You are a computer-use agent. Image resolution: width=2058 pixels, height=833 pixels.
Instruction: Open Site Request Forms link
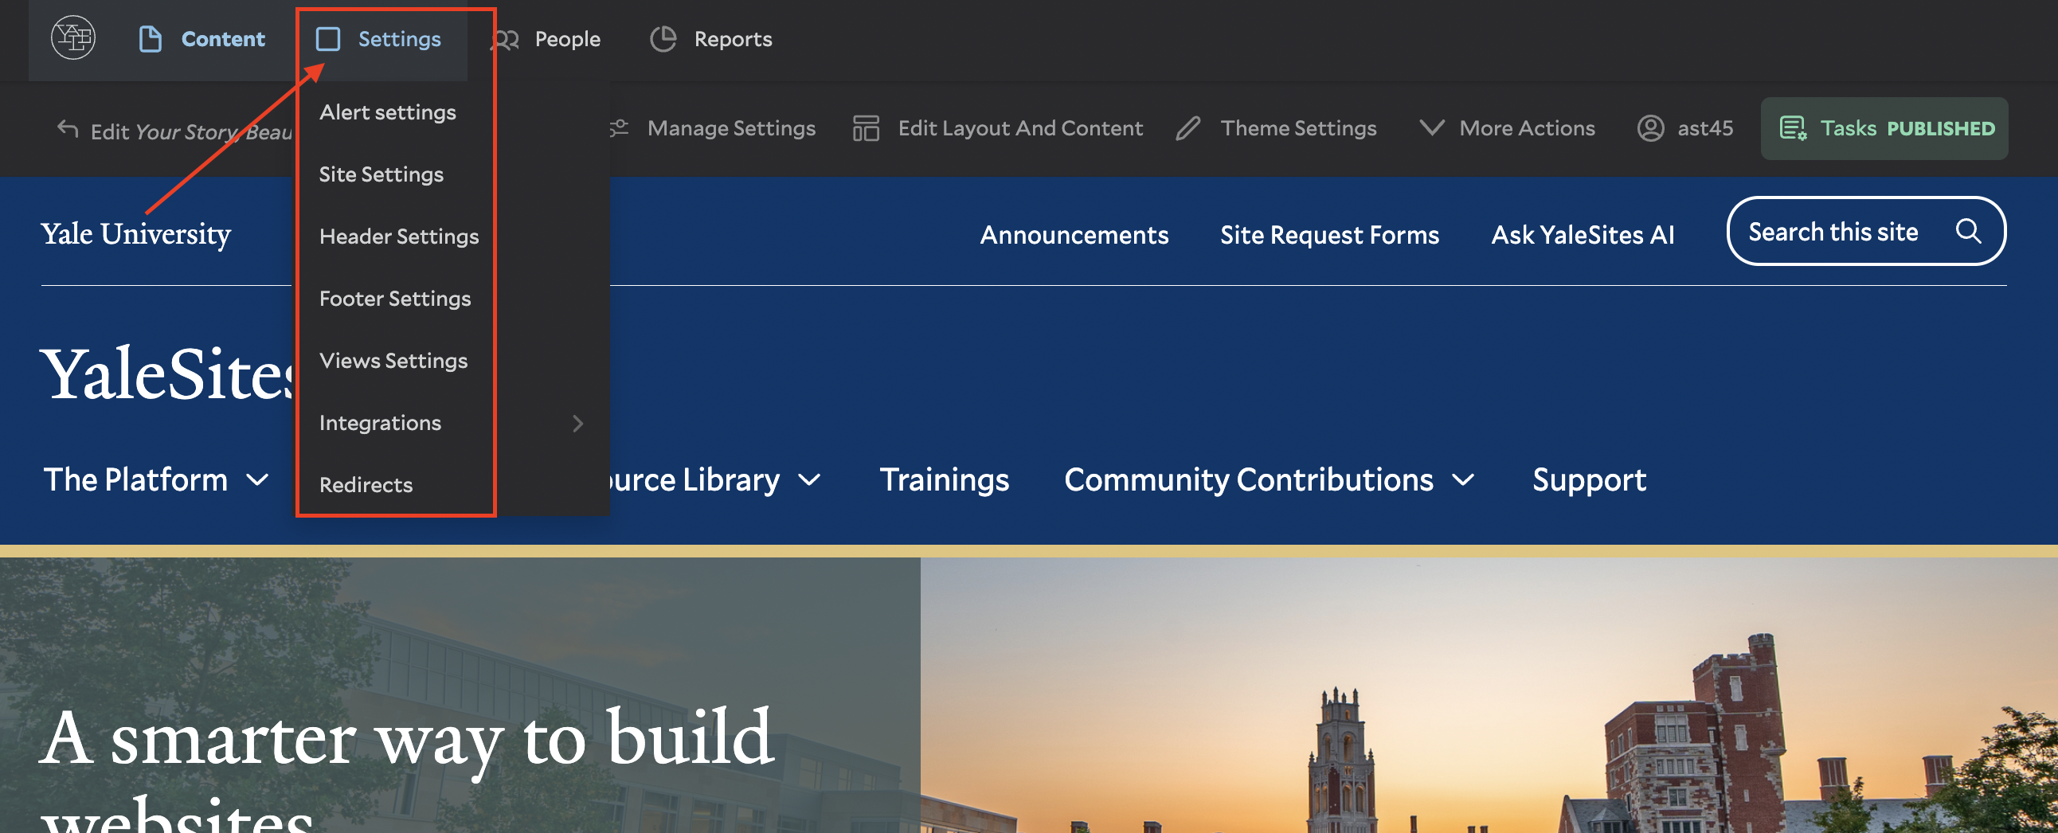coord(1329,234)
